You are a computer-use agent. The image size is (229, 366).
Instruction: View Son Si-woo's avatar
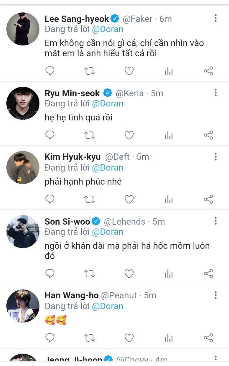[23, 232]
